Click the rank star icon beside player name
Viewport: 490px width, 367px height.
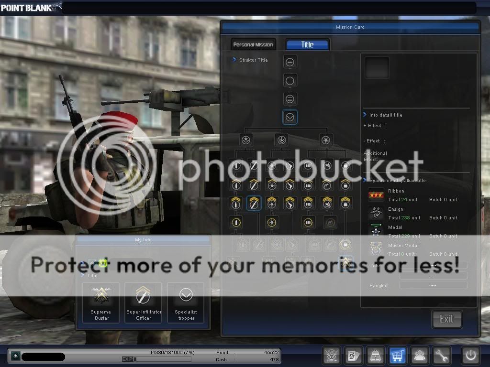pyautogui.click(x=15, y=356)
